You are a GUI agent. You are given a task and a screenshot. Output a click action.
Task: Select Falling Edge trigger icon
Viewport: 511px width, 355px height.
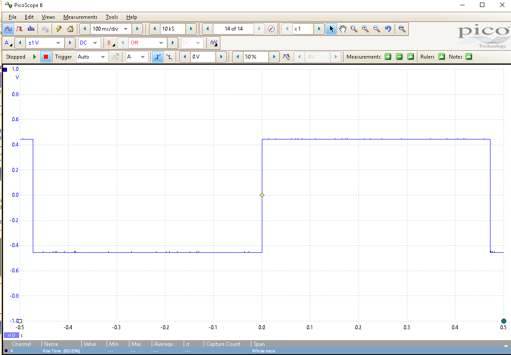pyautogui.click(x=169, y=57)
